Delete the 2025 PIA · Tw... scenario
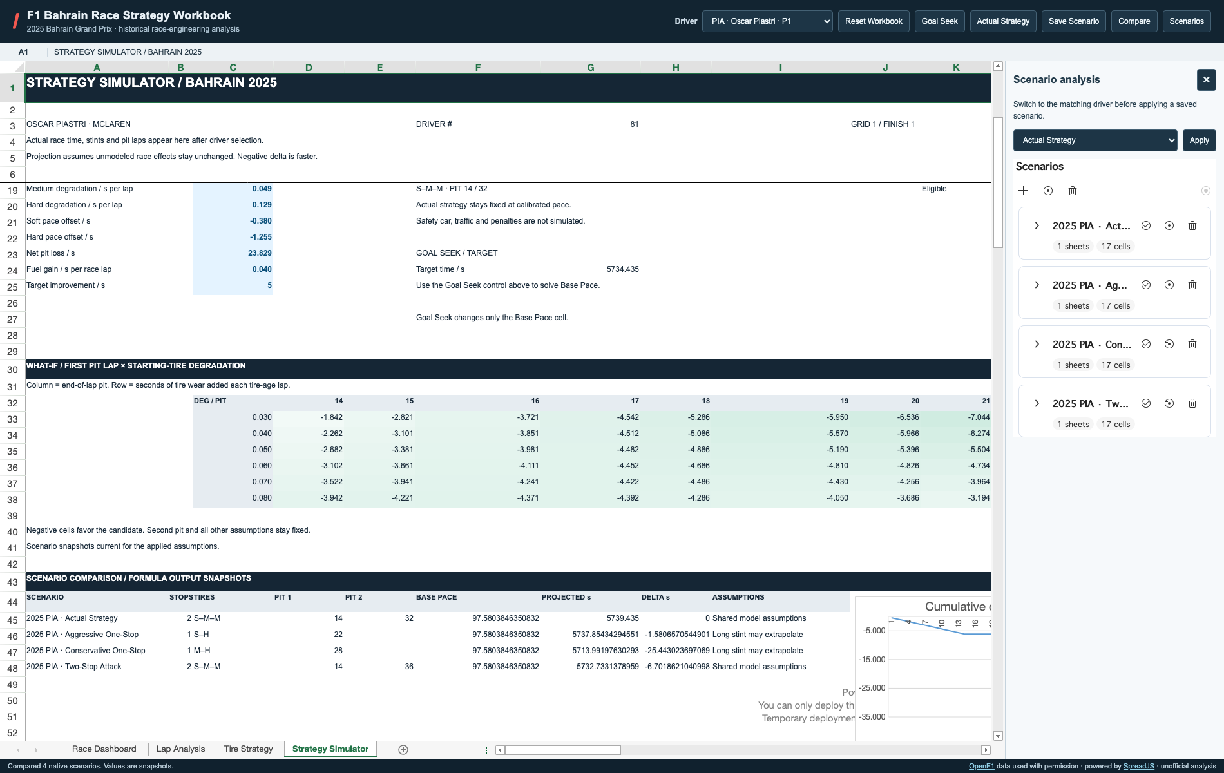This screenshot has height=773, width=1224. click(1192, 403)
